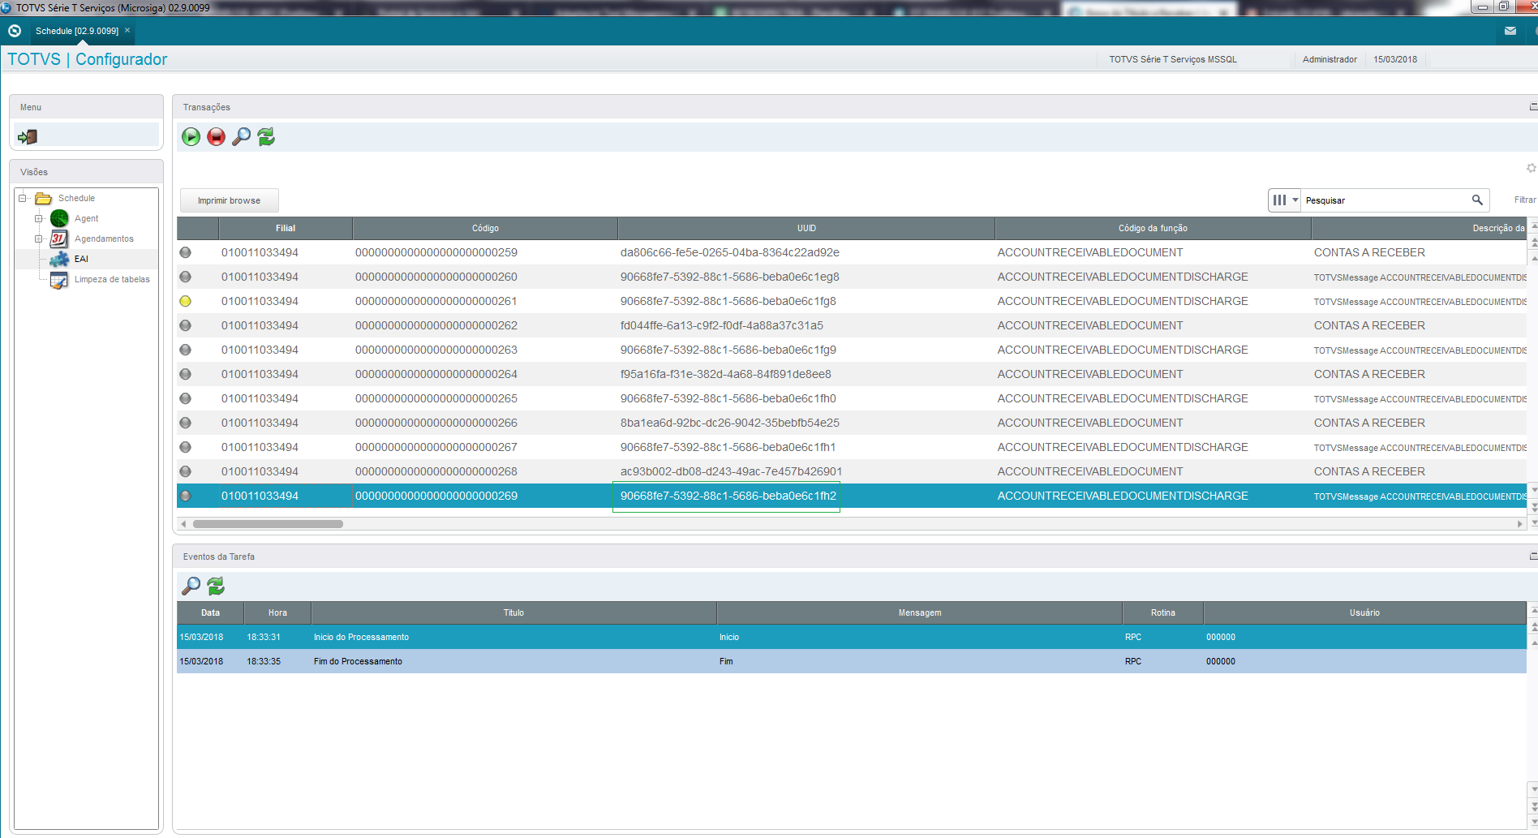Screen dimensions: 1538x838
Task: Sort events by Mensagem column header
Action: [x=920, y=612]
